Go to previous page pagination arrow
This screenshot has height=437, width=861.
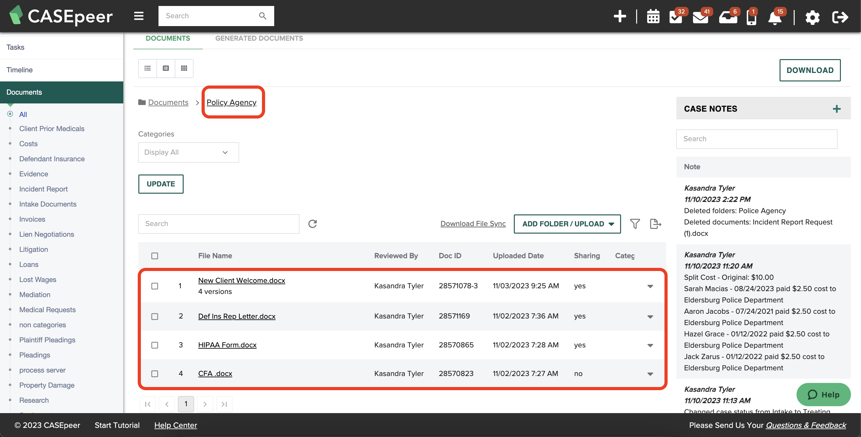point(167,404)
